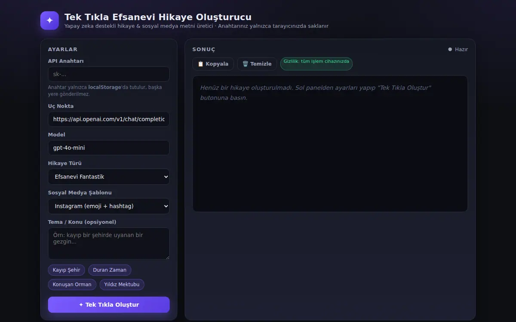516x322 pixels.
Task: Focus the Uç Nokta endpoint URL field
Action: pyautogui.click(x=109, y=119)
